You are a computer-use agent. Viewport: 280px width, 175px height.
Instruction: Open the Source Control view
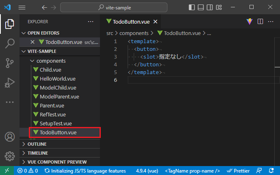point(10,63)
